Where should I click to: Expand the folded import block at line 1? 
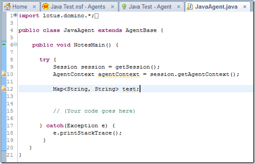pyautogui.click(x=15, y=15)
